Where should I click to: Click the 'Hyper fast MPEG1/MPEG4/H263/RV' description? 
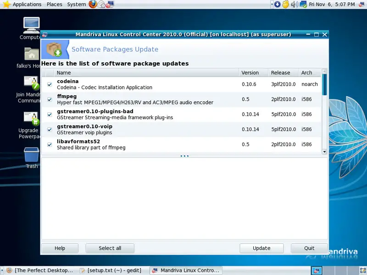(x=135, y=102)
